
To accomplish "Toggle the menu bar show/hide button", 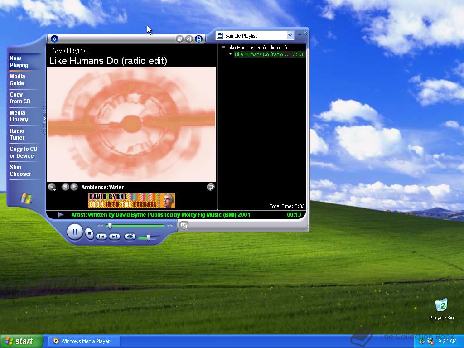I will click(54, 39).
